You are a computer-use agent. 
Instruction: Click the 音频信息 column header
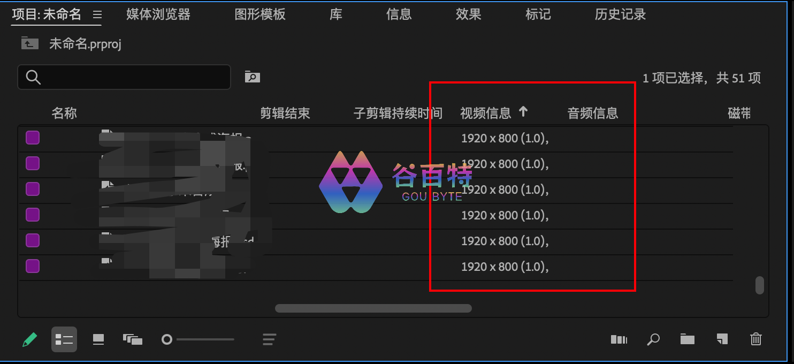coord(593,113)
